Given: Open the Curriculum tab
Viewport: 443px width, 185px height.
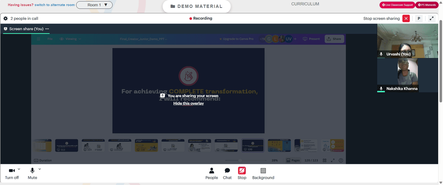Looking at the screenshot, I should tap(305, 4).
